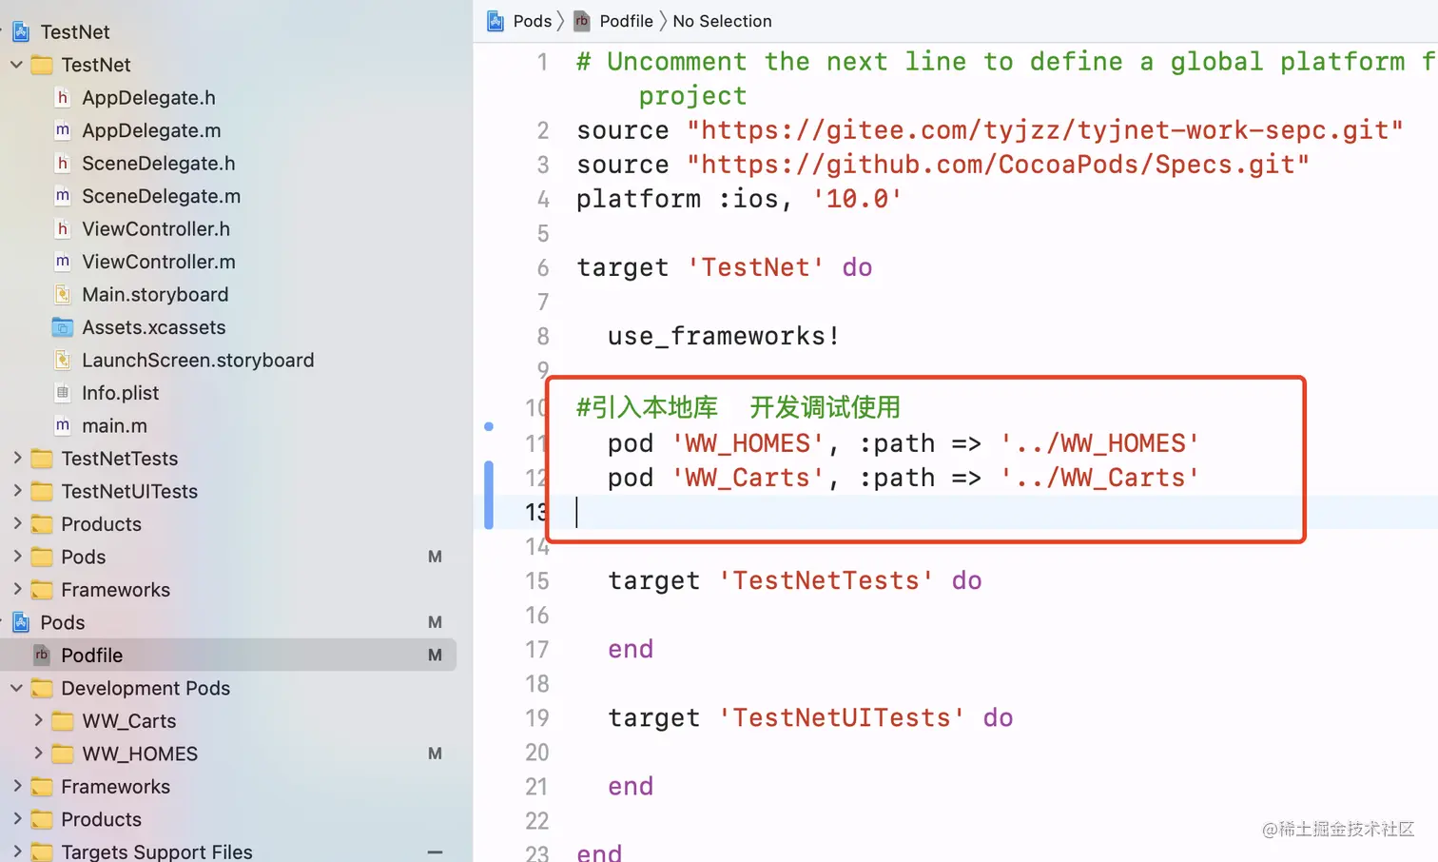Click the Main.storyboard file icon
1438x862 pixels.
tap(63, 294)
